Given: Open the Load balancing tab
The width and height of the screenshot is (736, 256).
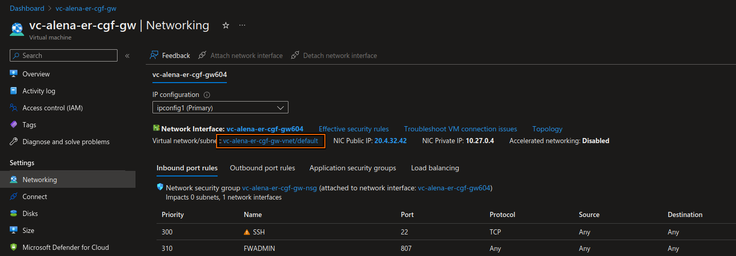Looking at the screenshot, I should (x=435, y=168).
